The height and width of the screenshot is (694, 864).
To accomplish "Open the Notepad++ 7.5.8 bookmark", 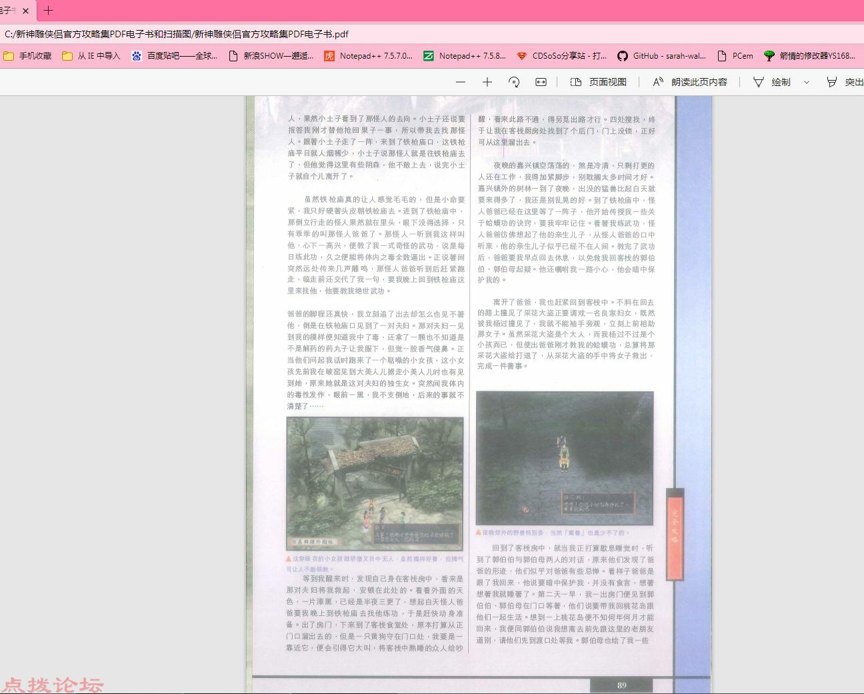I will click(465, 56).
